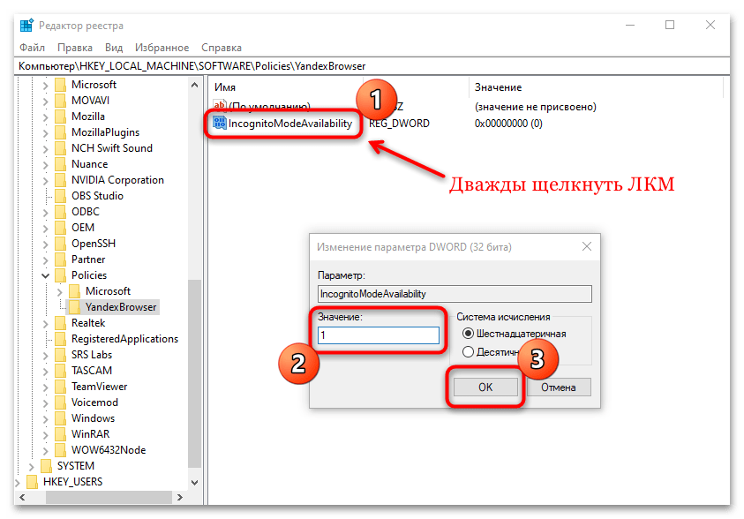Expand the SYSTEM tree node
The height and width of the screenshot is (519, 744).
click(31, 466)
